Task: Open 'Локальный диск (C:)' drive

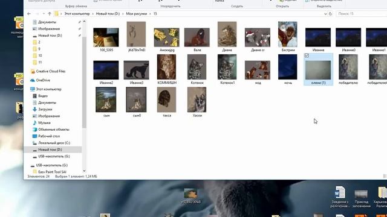Action: [54, 143]
